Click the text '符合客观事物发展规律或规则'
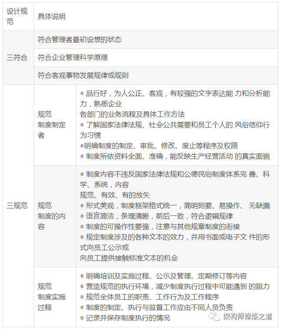Screen dimensions: 281x329 (83, 76)
